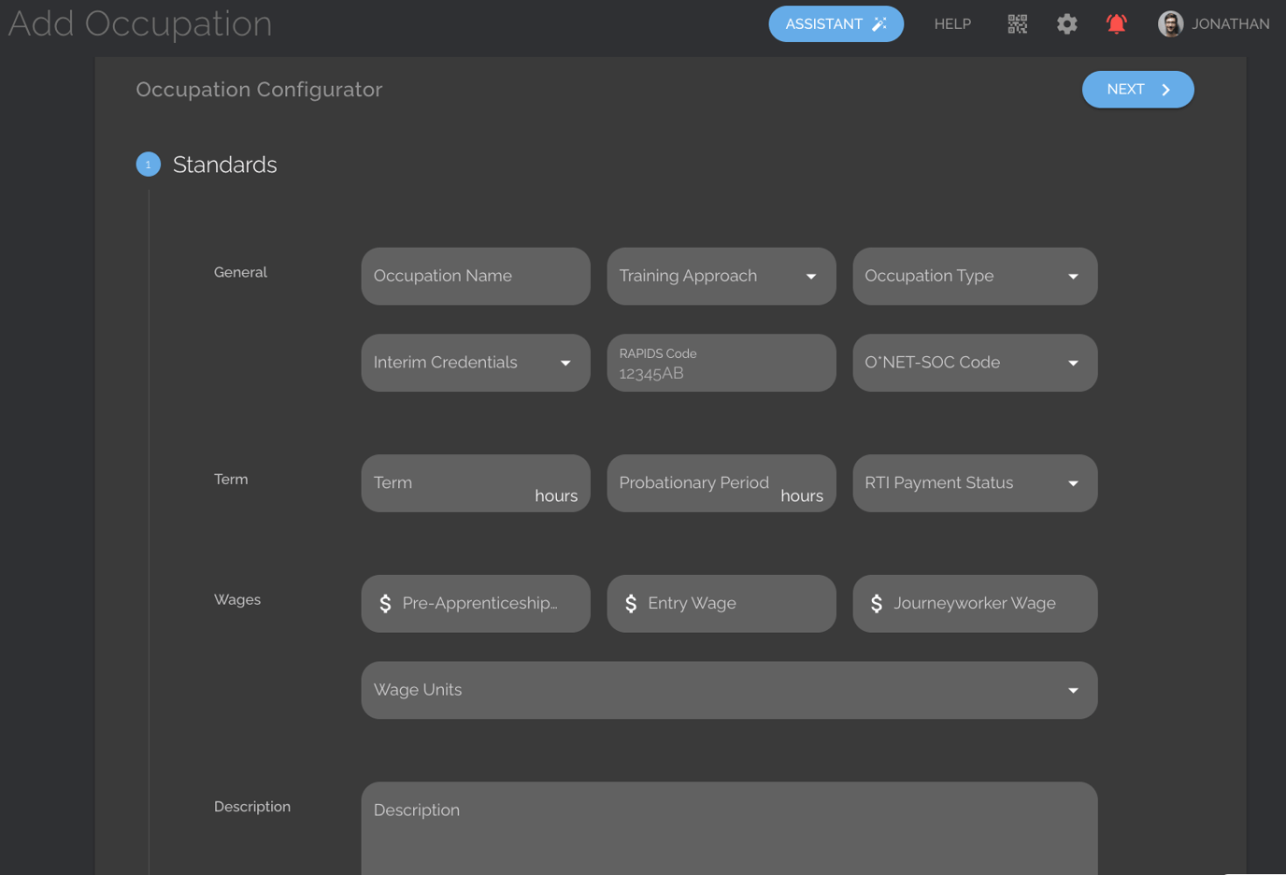Click Jonathan's profile avatar
Screen dimensions: 1286x875
tap(1169, 23)
